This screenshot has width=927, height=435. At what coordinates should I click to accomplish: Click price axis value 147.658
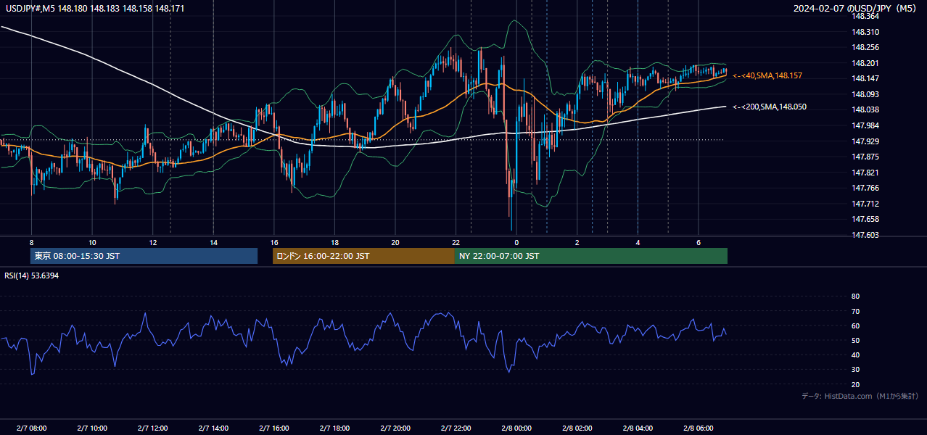click(x=865, y=219)
